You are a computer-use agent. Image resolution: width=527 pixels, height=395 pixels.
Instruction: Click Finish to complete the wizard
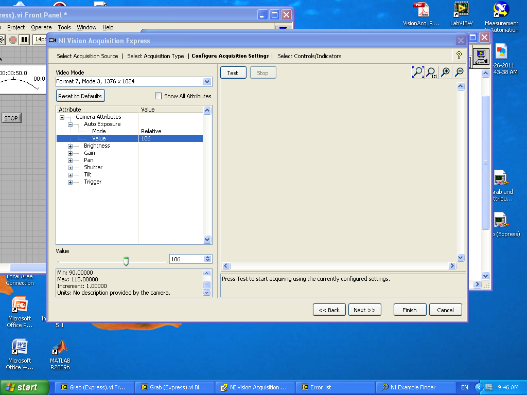coord(410,310)
